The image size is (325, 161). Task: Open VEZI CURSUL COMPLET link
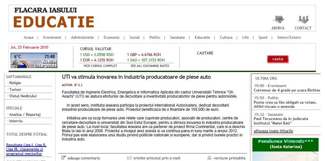pos(100,66)
